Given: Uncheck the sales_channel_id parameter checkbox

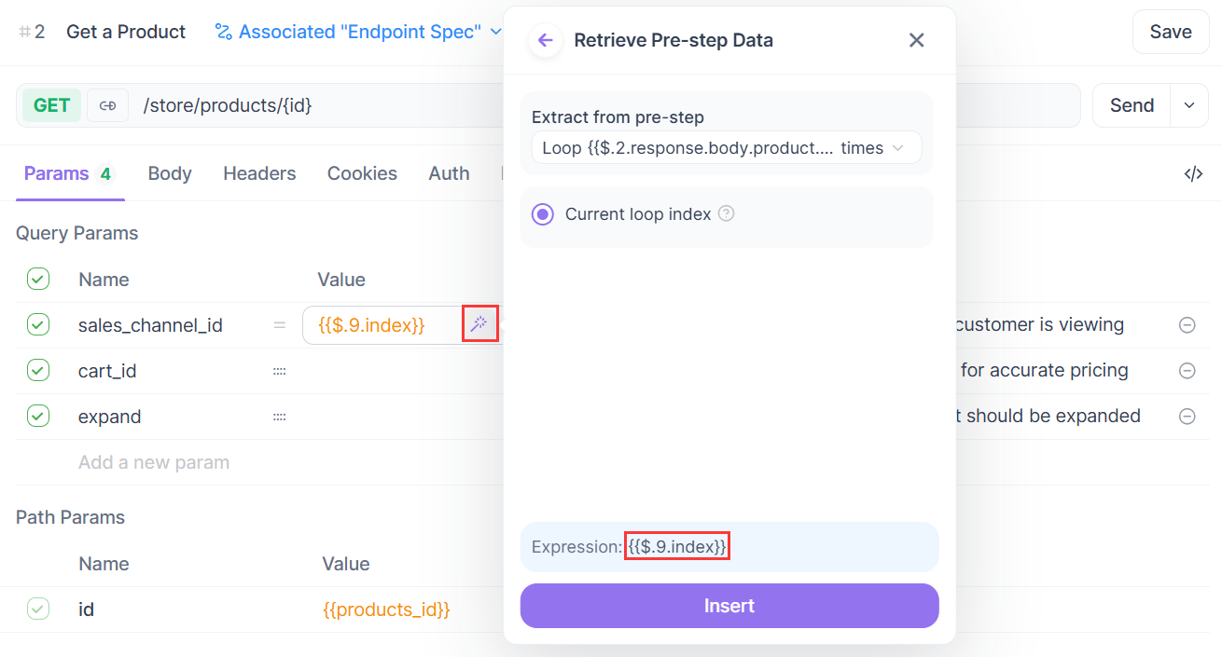Looking at the screenshot, I should click(x=38, y=324).
